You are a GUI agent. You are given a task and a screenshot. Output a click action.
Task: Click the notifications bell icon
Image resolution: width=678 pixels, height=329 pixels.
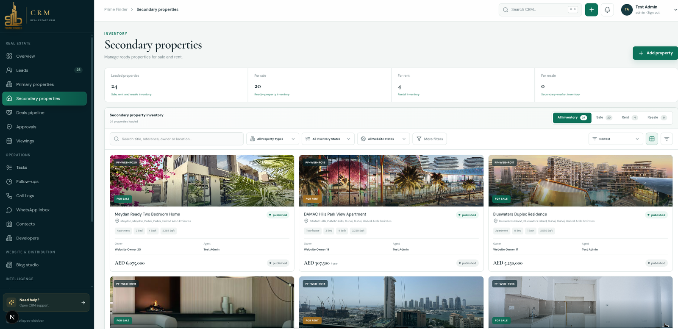point(607,10)
